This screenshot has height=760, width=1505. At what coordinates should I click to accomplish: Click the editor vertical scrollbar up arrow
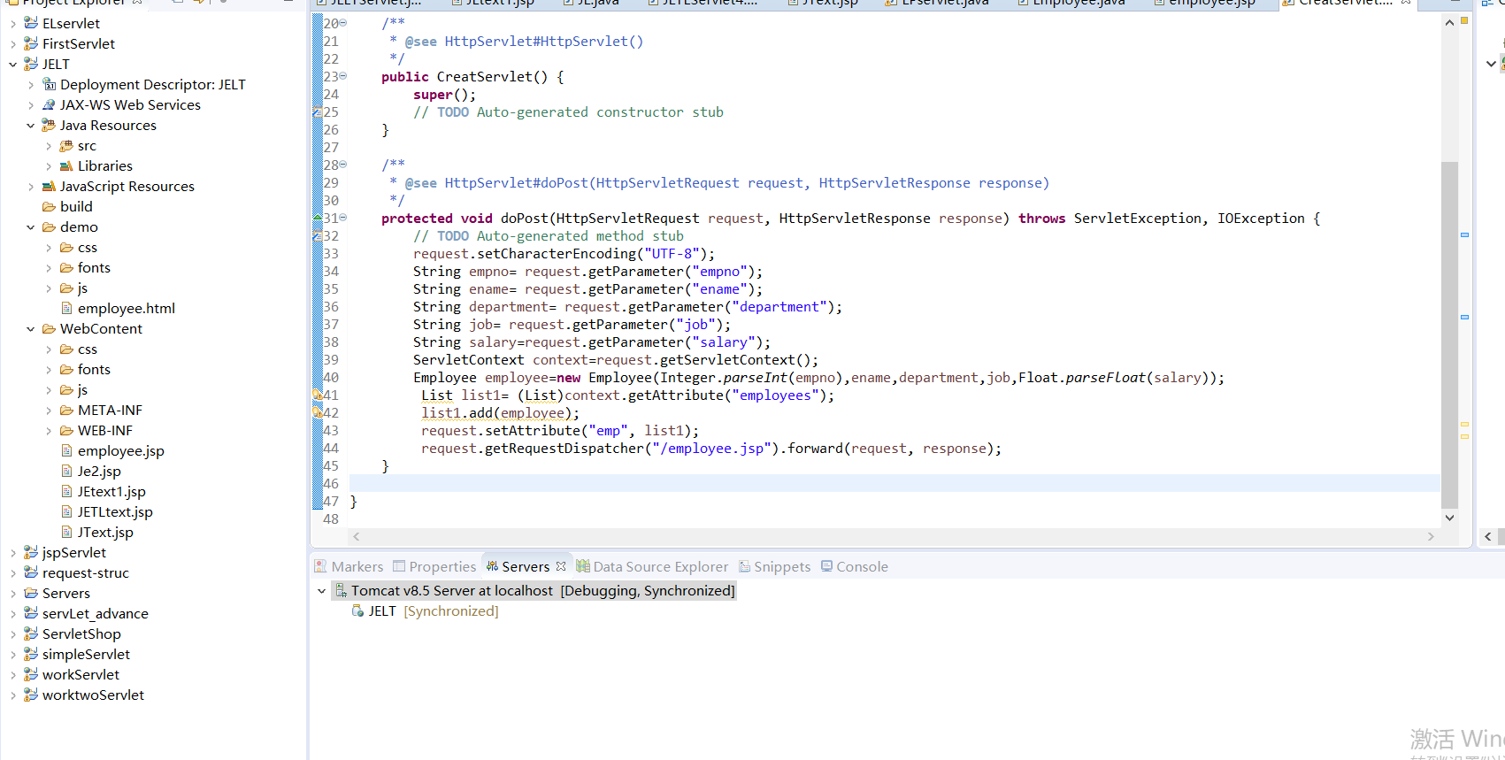click(1449, 23)
